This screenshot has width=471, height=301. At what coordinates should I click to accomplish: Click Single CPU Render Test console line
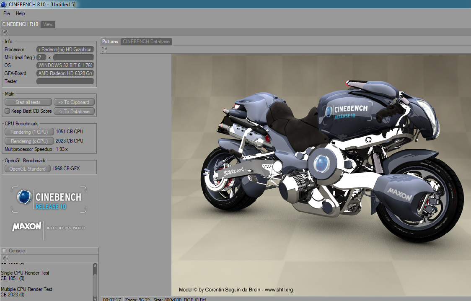click(x=25, y=273)
